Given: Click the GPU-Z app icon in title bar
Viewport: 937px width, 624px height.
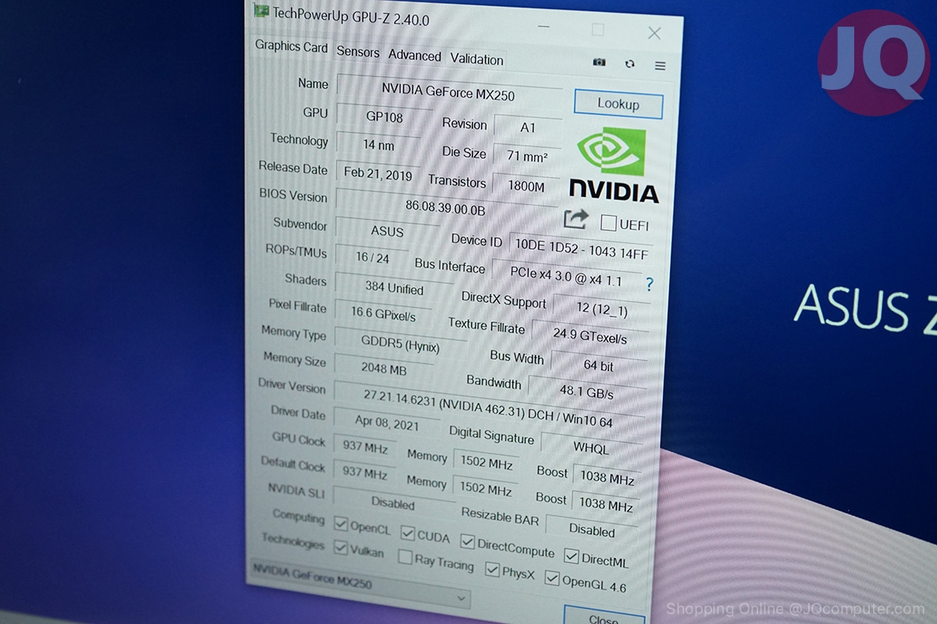Looking at the screenshot, I should [262, 11].
